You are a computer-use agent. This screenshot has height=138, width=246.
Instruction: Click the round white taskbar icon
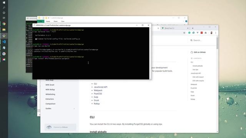[x=4, y=54]
